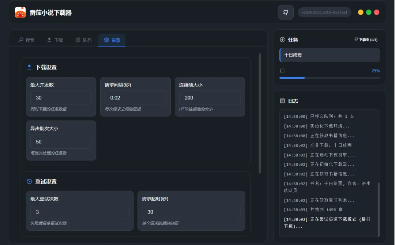Edit the 连接池大小 input field
The width and height of the screenshot is (395, 245).
click(x=210, y=98)
